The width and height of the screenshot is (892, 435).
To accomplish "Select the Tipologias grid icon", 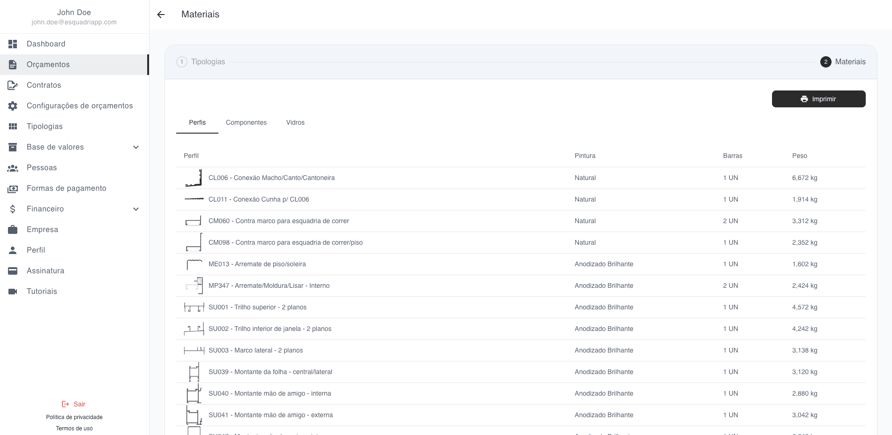I will coord(13,127).
